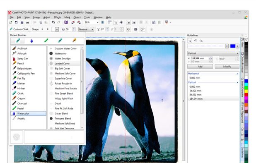Pick the Watercolor brush category
Screen dimensions: 256x163
pyautogui.click(x=29, y=113)
